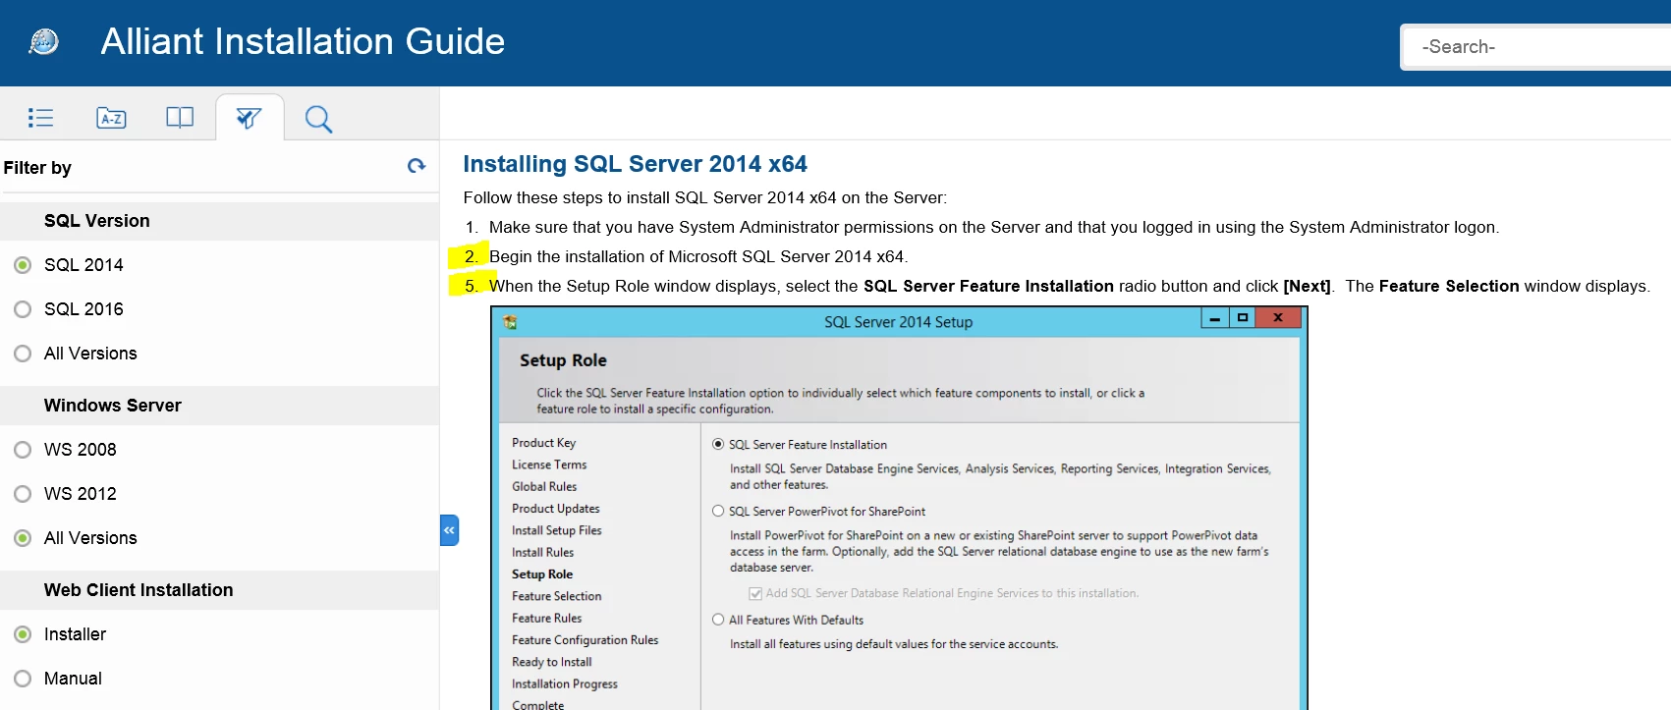
Task: Click the Alliant globe logo icon
Action: [44, 41]
